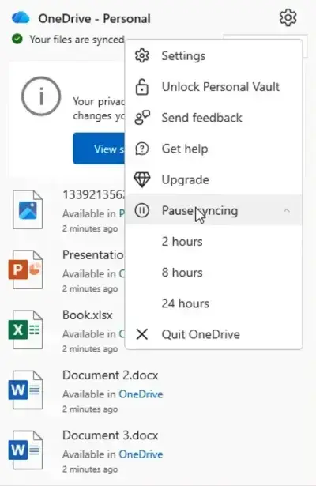
Task: Click the blue View button in privacy card
Action: point(99,149)
